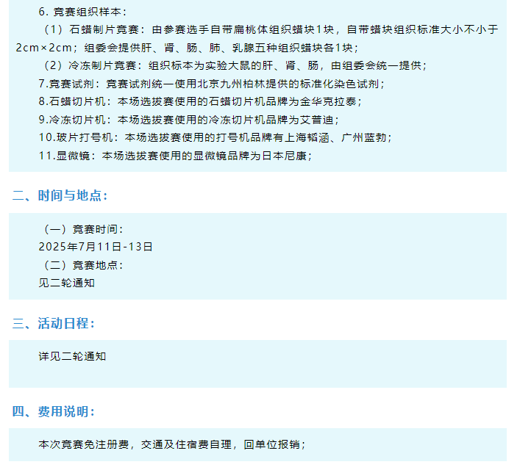Click the heading 二、时间与地点:
Viewport: 520px width, 470px height.
(60, 195)
